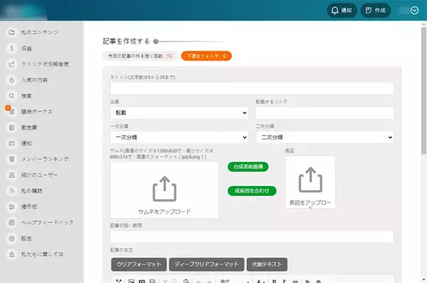Viewport: 427px width, 283px height.
Task: Open the account menu circle chevron
Action: click(414, 11)
